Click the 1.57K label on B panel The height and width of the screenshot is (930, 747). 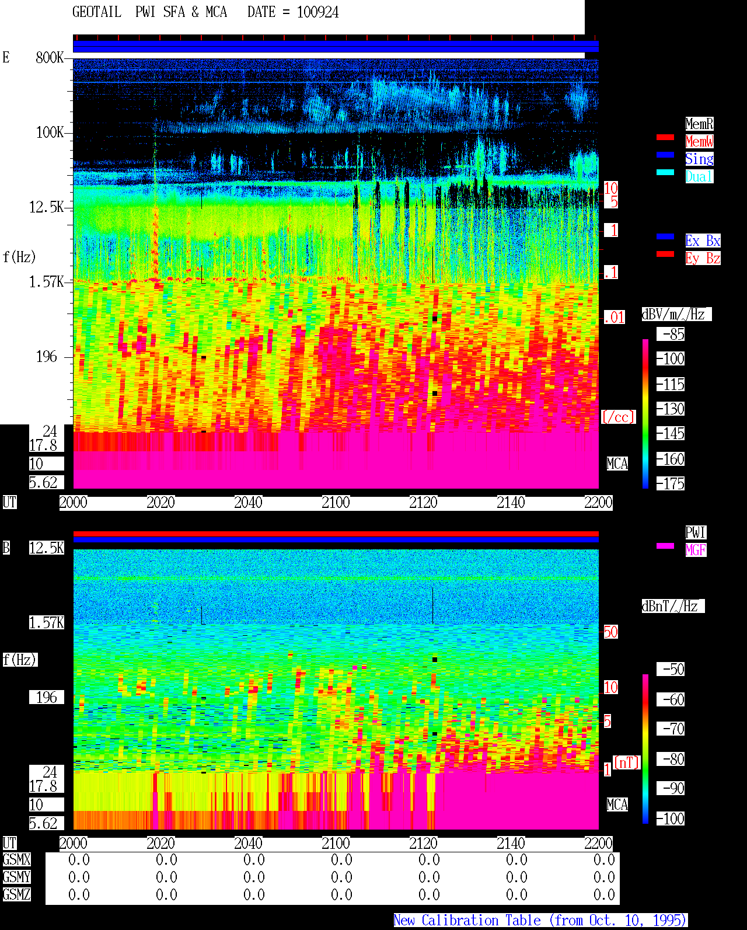pos(47,622)
